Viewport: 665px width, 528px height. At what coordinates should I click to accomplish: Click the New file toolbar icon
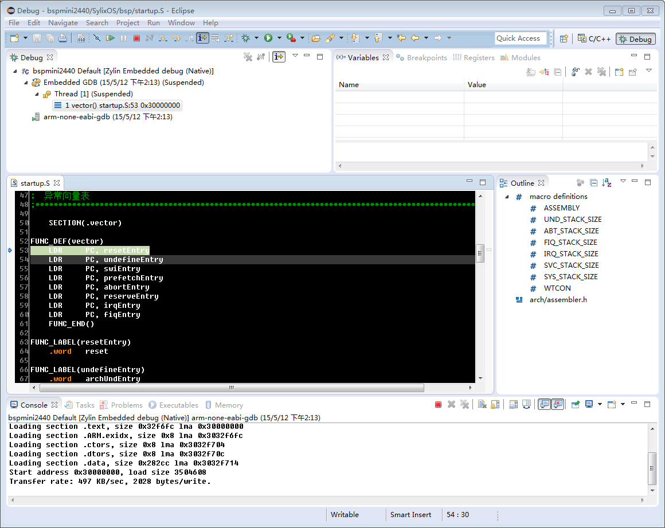pyautogui.click(x=15, y=38)
